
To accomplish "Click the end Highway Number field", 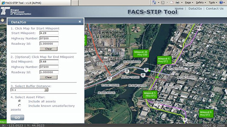I will click(49, 67).
